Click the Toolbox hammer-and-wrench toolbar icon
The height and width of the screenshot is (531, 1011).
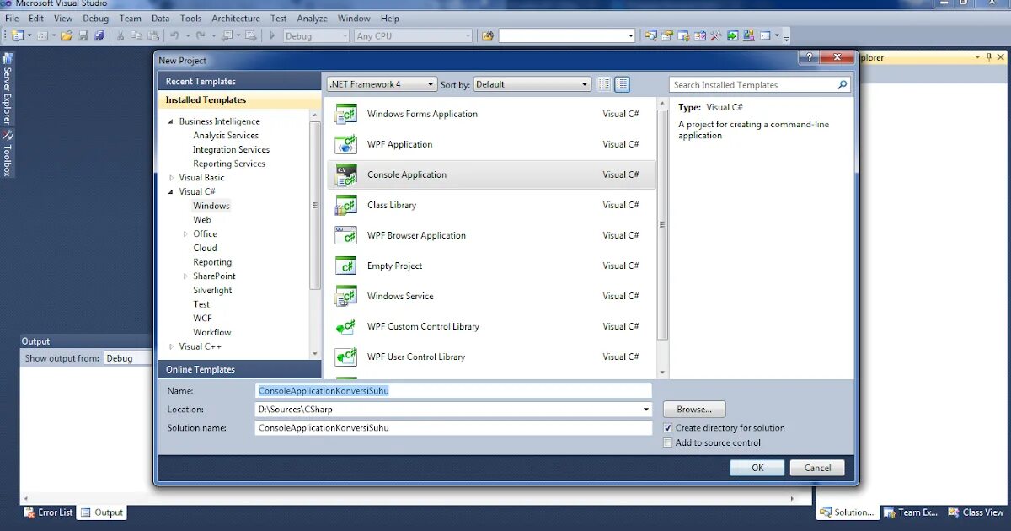[x=716, y=35]
